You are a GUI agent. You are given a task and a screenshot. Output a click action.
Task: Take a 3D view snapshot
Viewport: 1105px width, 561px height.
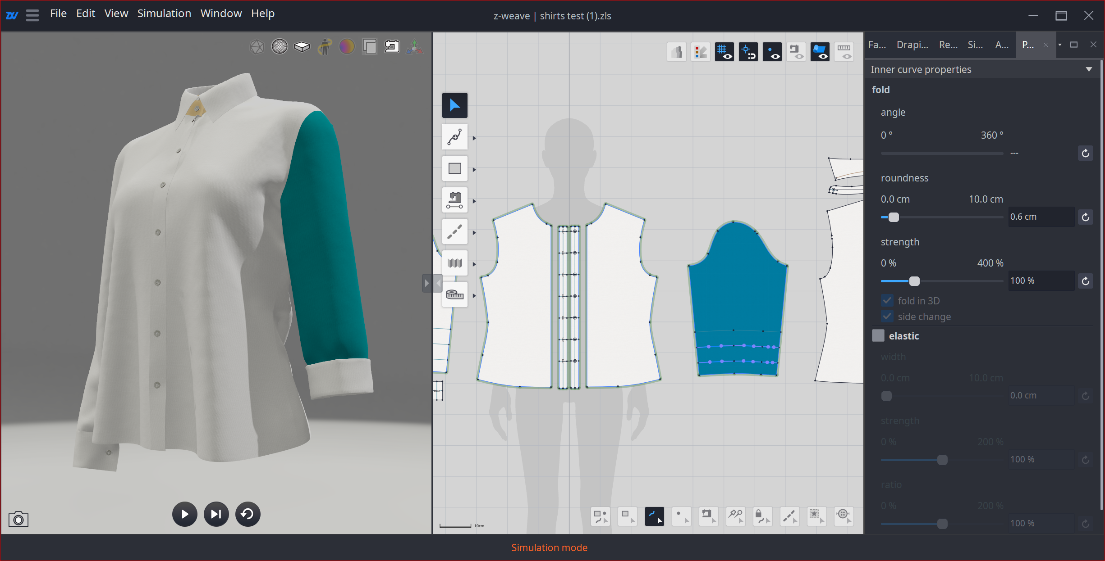coord(18,519)
